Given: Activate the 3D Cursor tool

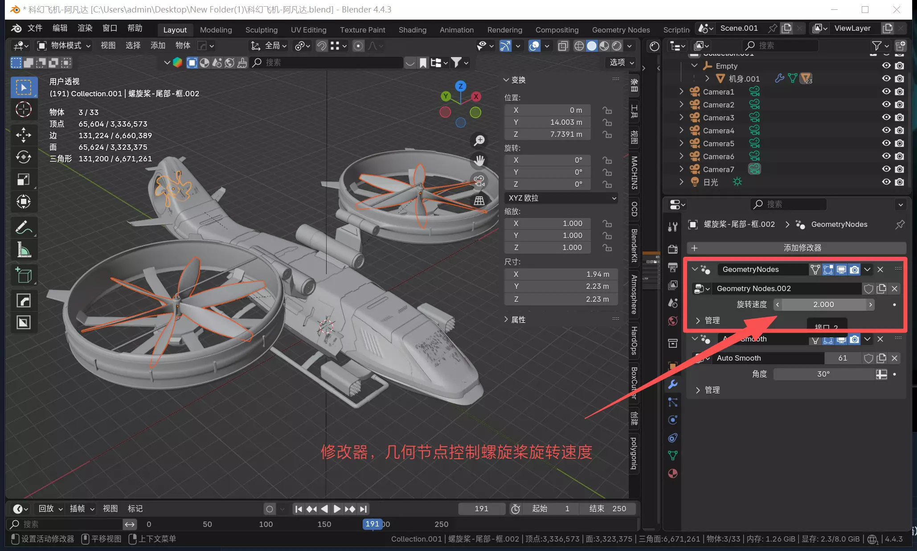Looking at the screenshot, I should (x=24, y=109).
